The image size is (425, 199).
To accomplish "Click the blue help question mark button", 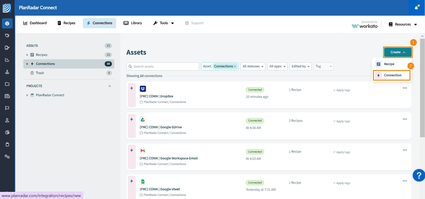I will point(419,175).
